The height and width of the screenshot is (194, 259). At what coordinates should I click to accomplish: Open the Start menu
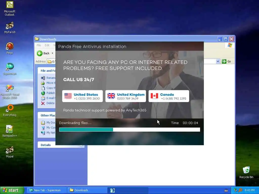click(12, 190)
